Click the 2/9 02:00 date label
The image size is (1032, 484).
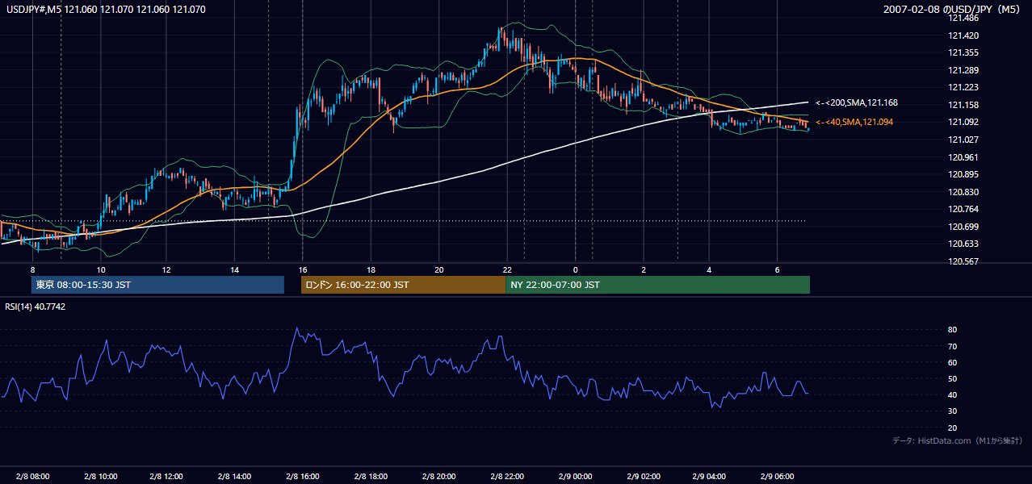pos(644,475)
